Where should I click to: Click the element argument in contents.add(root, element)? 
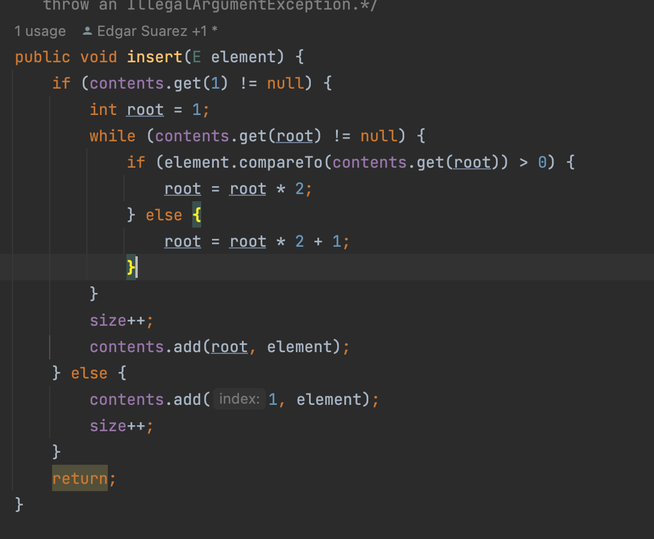299,347
